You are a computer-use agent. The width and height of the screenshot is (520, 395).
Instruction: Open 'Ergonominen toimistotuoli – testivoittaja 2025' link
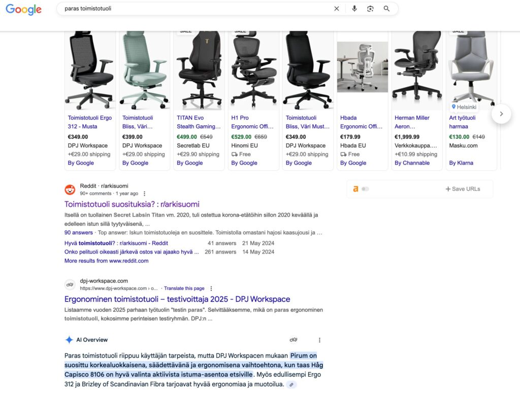coord(177,299)
